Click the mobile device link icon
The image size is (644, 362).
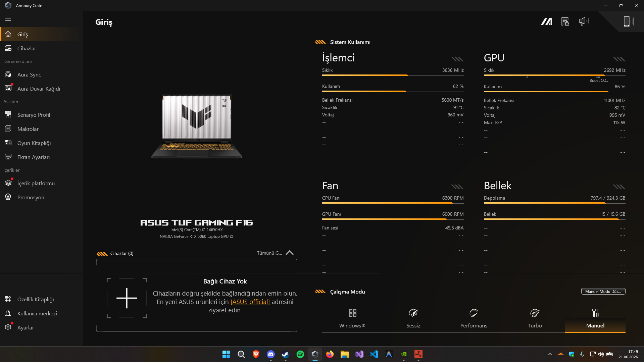coord(628,21)
